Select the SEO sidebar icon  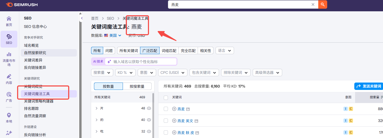point(9,39)
